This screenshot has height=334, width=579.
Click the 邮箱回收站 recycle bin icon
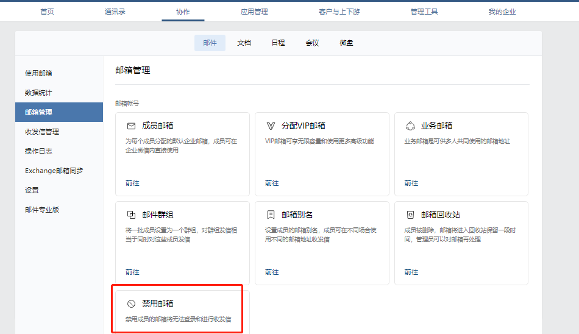410,215
